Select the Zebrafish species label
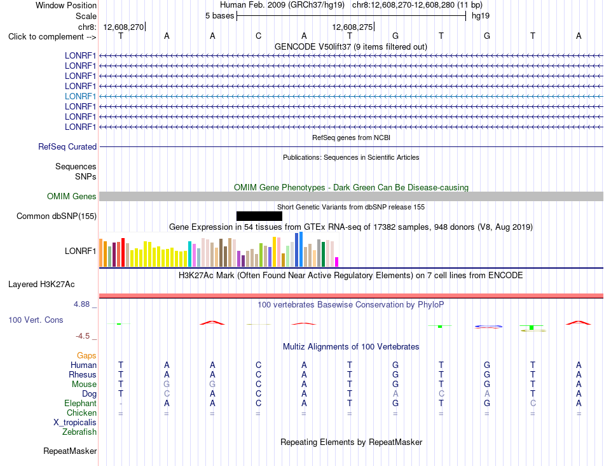Viewport: 604px width, 466px height. pos(79,432)
